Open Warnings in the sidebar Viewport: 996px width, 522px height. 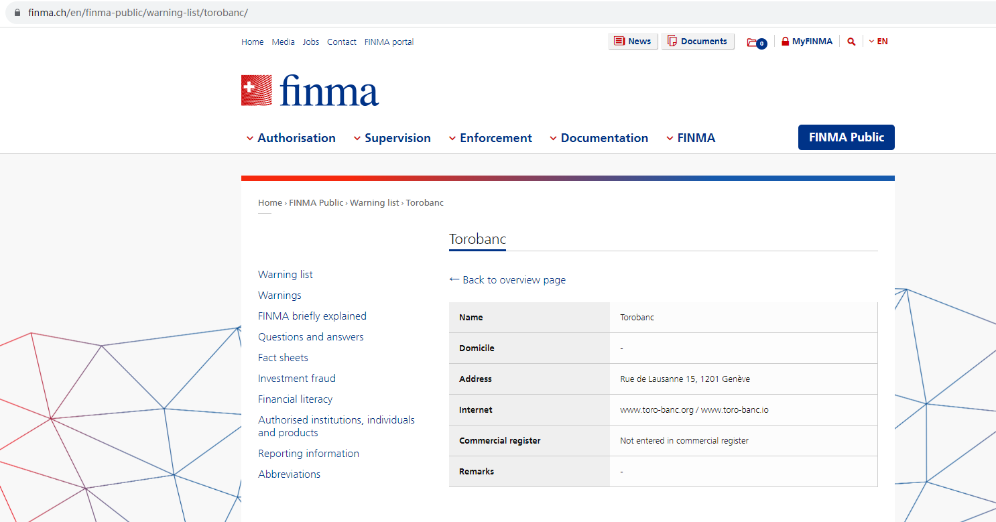[279, 296]
